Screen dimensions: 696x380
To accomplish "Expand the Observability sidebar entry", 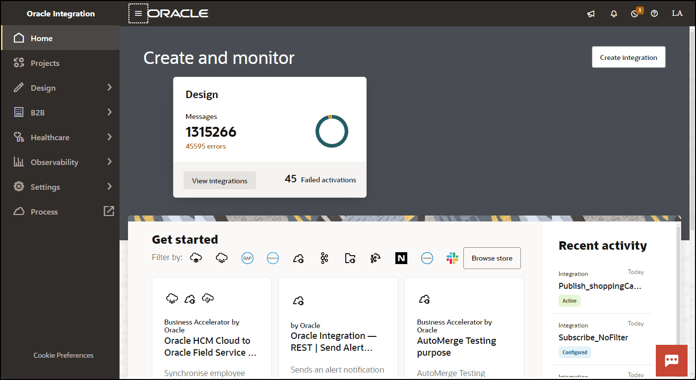I will pyautogui.click(x=61, y=162).
